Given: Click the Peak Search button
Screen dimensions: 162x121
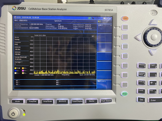Looking at the screenshot, I should pos(106,101).
